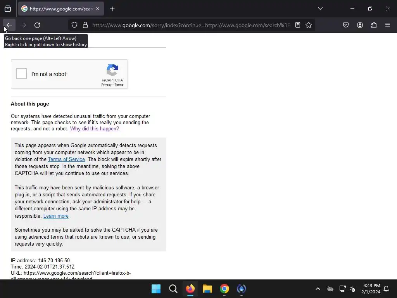View site security padlock info

click(85, 25)
